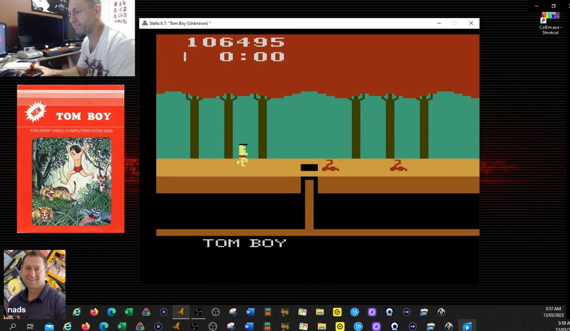570x331 pixels.
Task: Click the RGB circles app icon in upper taskbar row
Action: tap(146, 312)
